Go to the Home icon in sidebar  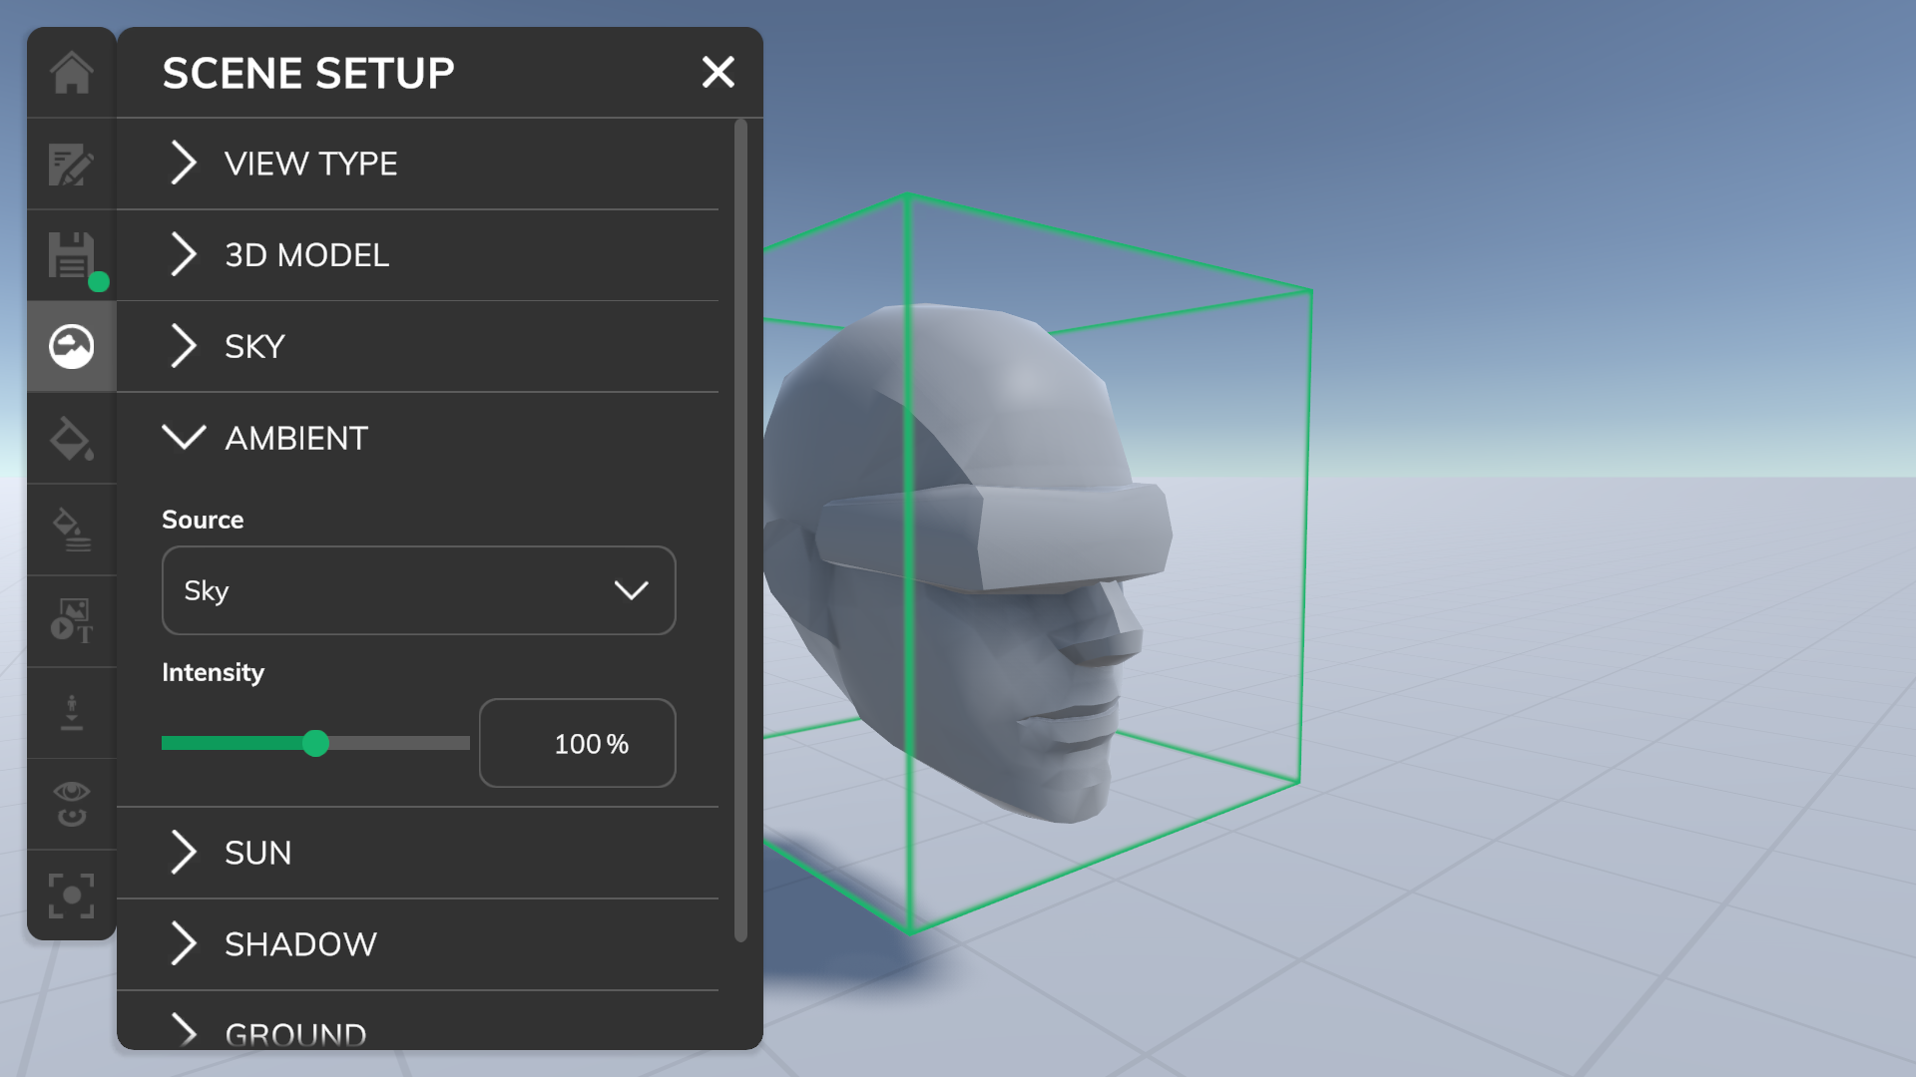pyautogui.click(x=72, y=73)
